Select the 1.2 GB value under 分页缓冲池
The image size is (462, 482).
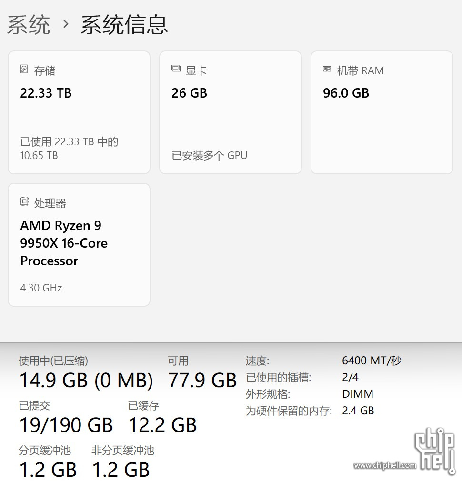click(x=48, y=470)
